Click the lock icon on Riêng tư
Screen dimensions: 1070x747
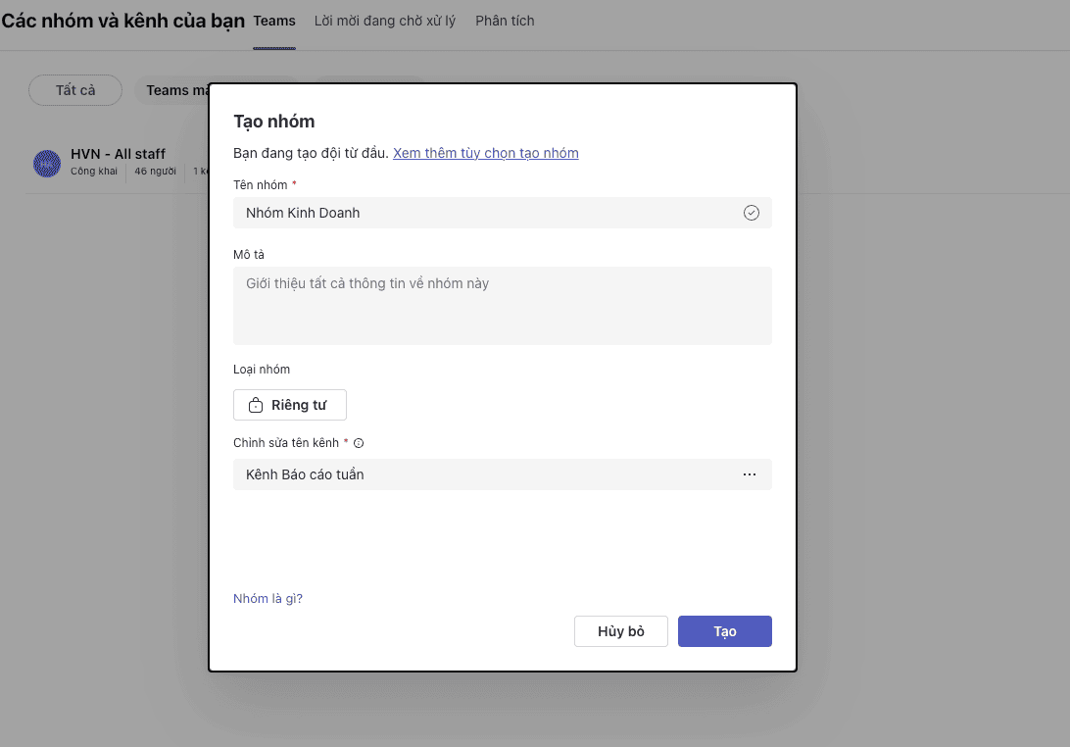(x=255, y=406)
